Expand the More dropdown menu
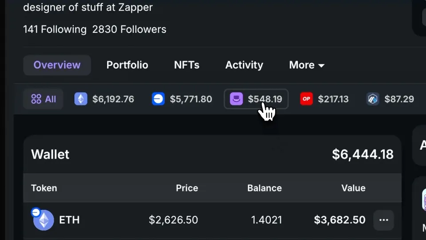This screenshot has height=240, width=426. point(307,65)
